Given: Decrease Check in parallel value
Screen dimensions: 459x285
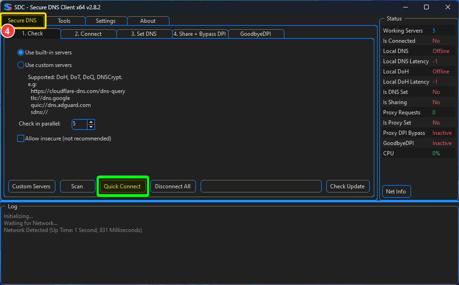Looking at the screenshot, I should tap(91, 127).
